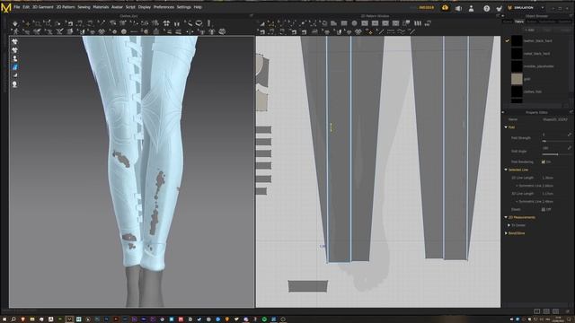575x323 pixels.
Task: Click the Simulate icon in 3D toolbar
Action: [15, 23]
